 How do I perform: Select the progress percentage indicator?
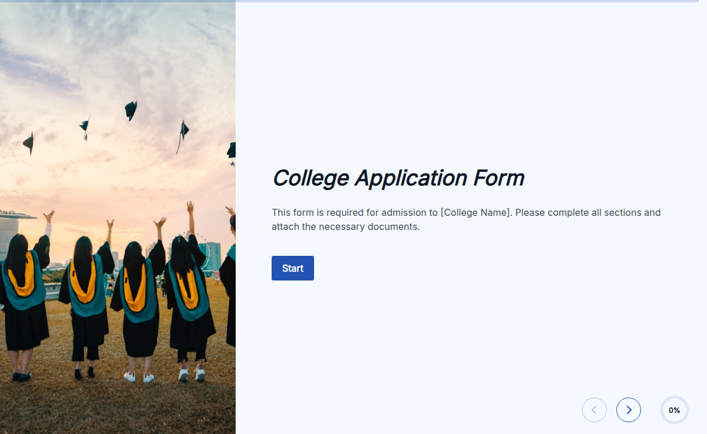(x=674, y=410)
